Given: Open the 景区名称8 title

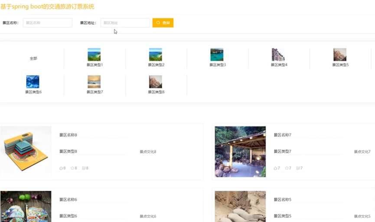Looking at the screenshot, I should [x=68, y=135].
